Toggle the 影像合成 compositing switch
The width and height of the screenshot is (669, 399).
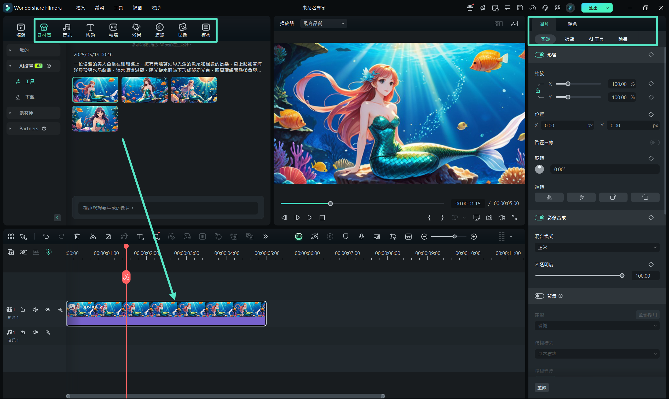[539, 218]
